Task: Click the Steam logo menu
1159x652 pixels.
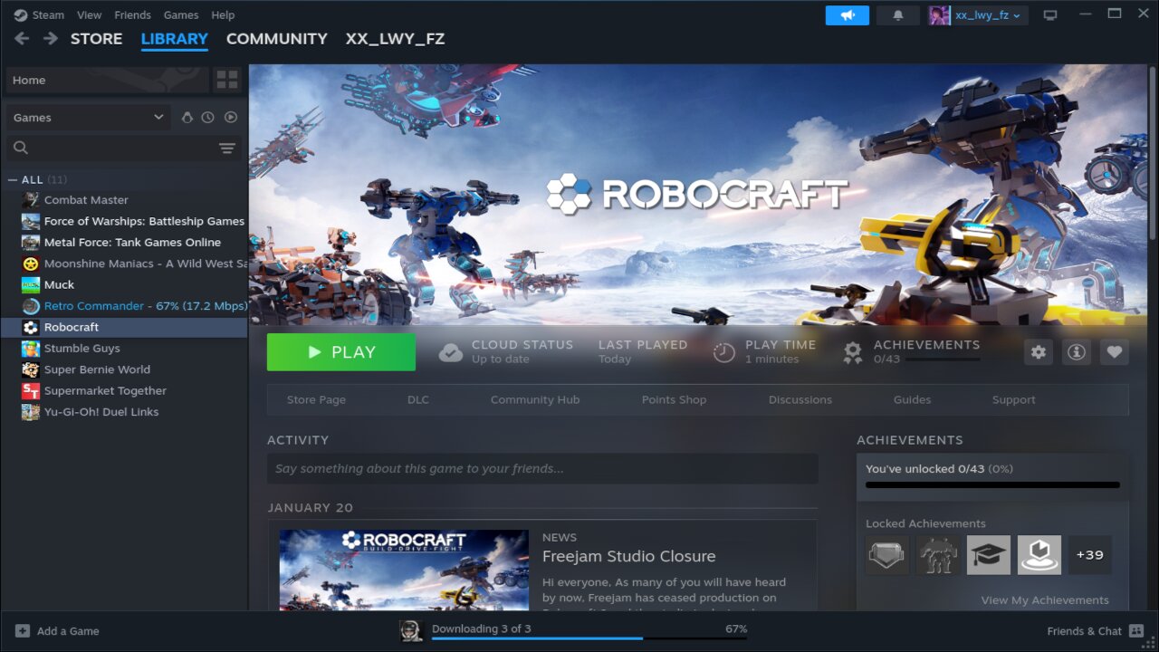Action: click(20, 14)
